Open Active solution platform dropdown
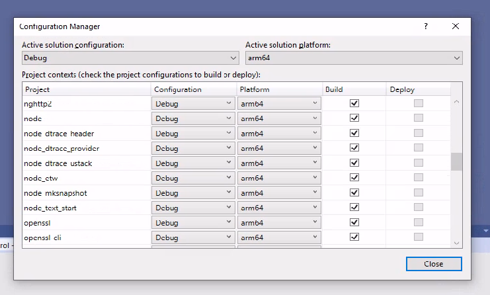Viewport: 490px width, 295px height. pos(354,58)
